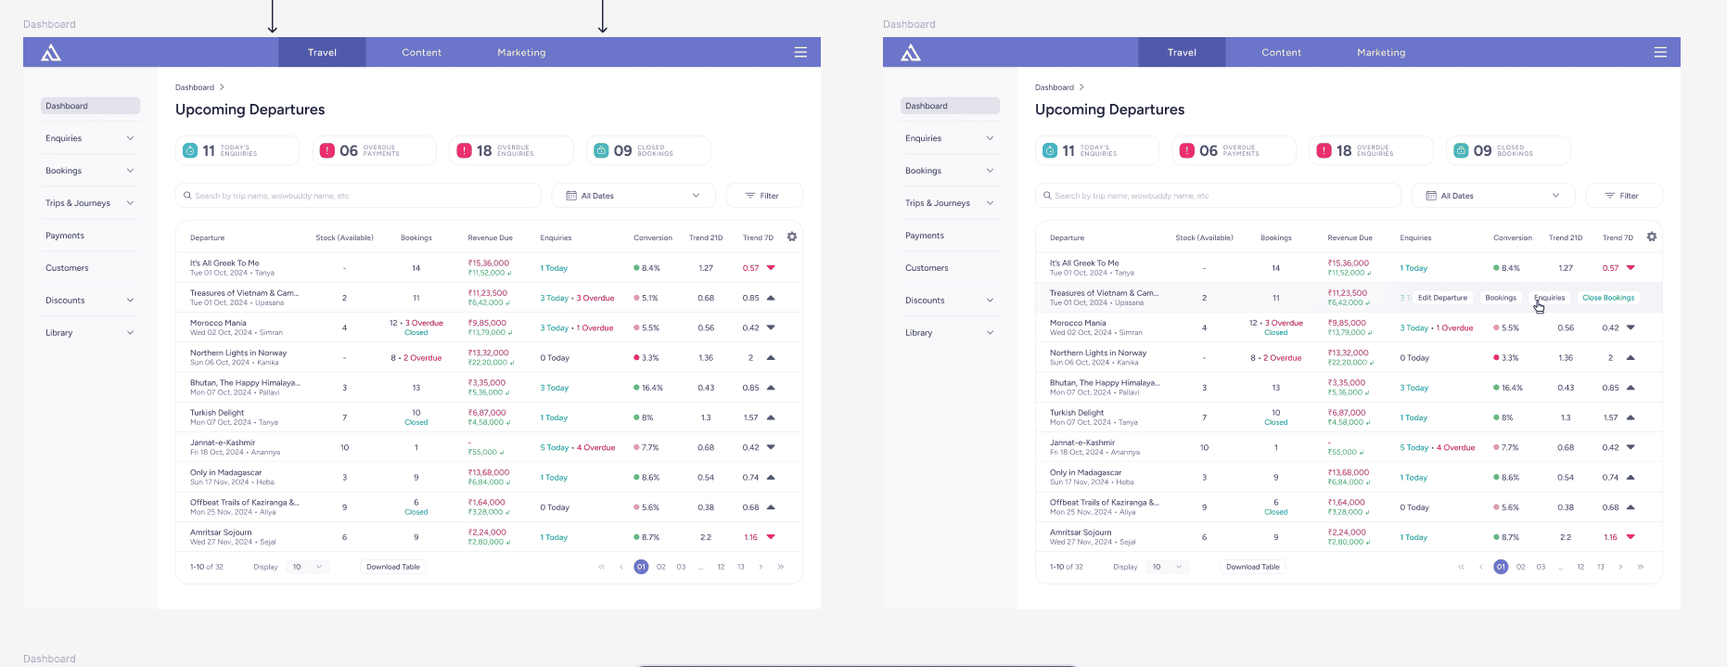
Task: Switch to Content tab in the left dashboard
Action: 421,53
